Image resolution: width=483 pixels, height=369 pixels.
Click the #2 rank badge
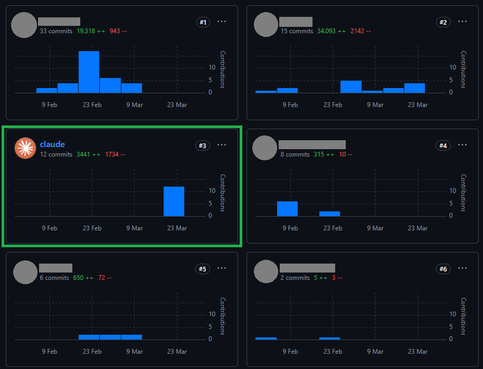point(443,22)
